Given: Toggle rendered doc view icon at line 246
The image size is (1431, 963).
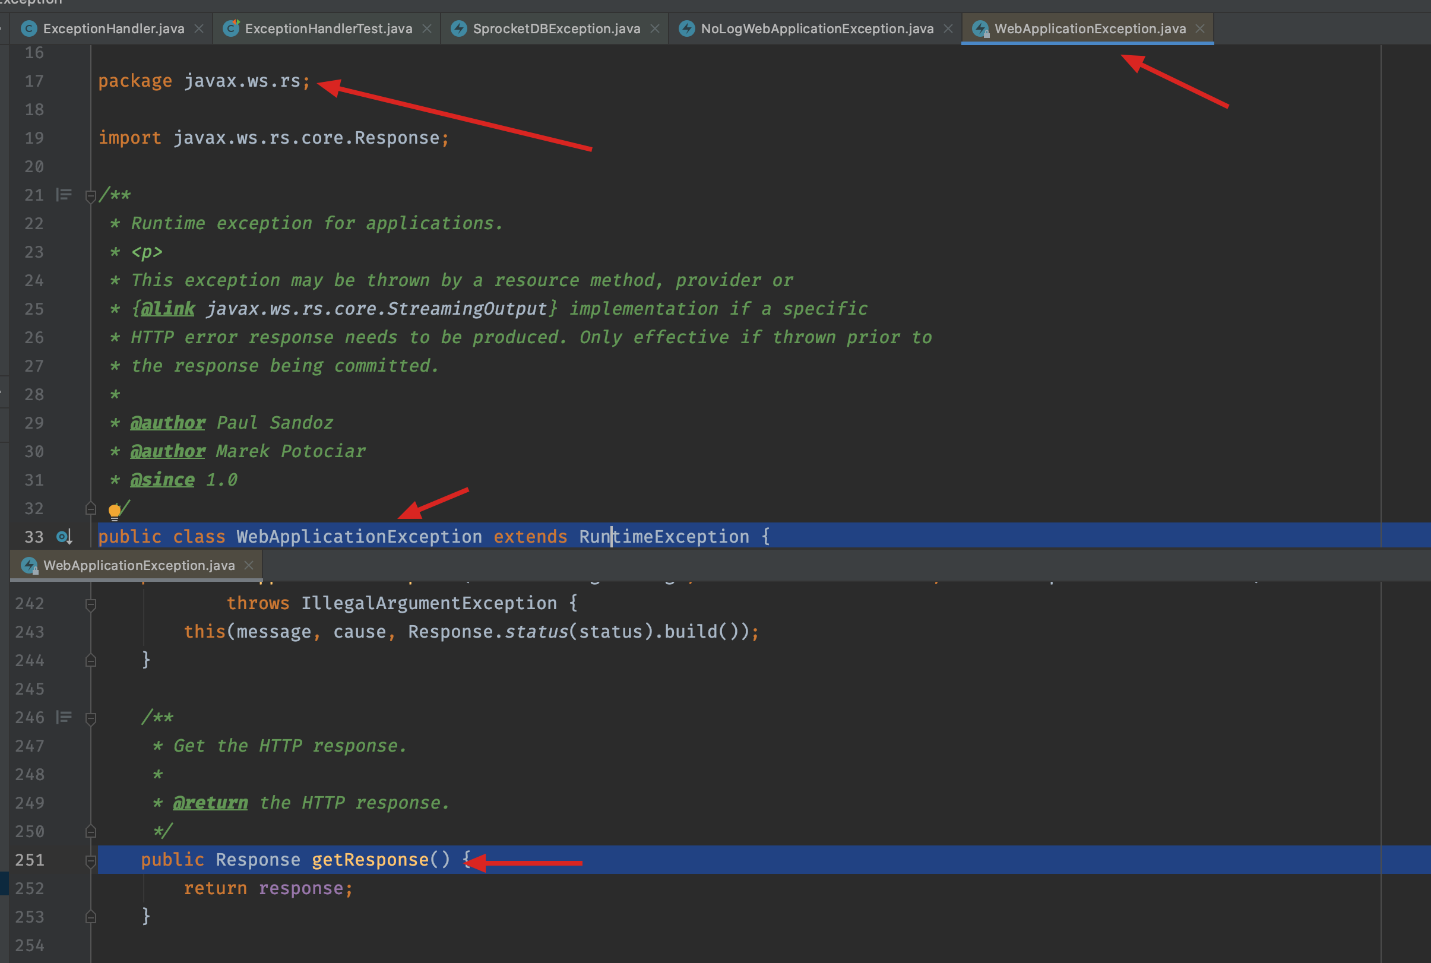Looking at the screenshot, I should tap(64, 717).
